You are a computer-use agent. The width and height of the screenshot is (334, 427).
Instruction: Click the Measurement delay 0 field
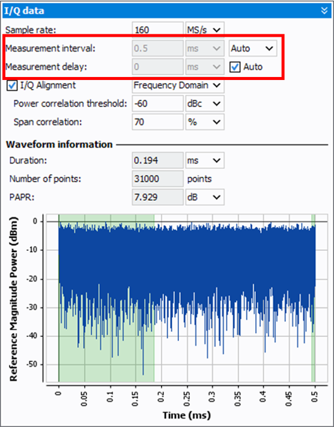pyautogui.click(x=158, y=67)
